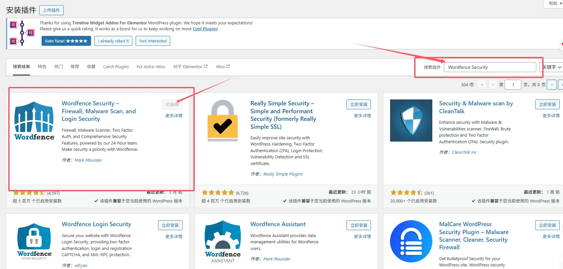Viewport: 563px width, 269px height.
Task: Click the '30,000+ 个已启用安装数' text
Action: [x=414, y=201]
